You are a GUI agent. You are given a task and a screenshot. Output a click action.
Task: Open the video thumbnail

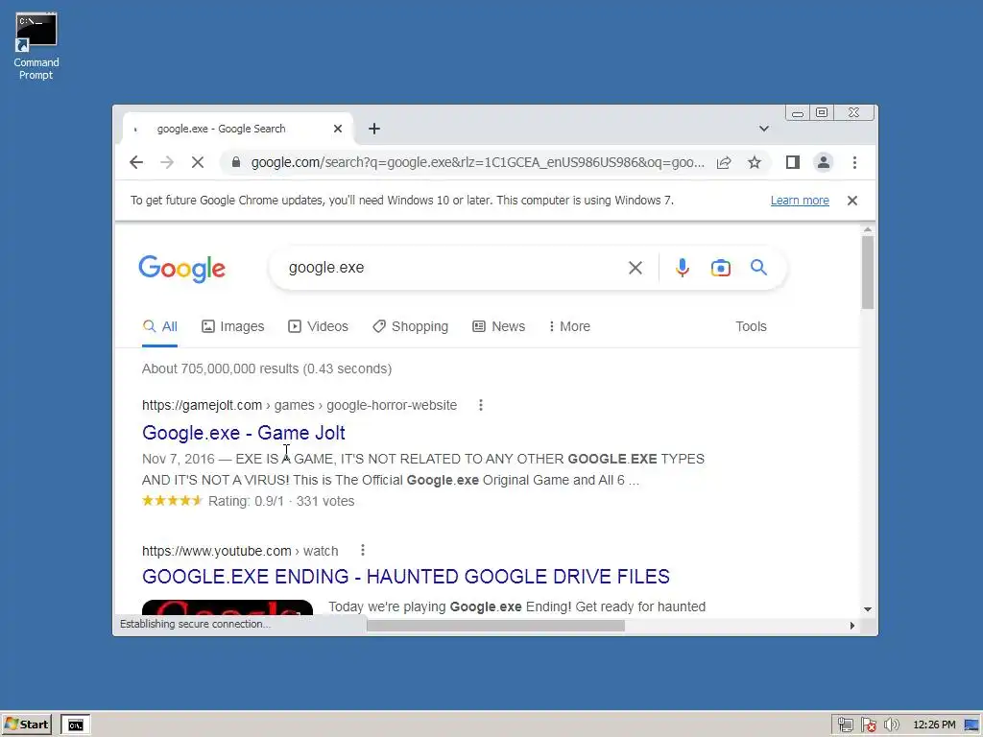(227, 607)
